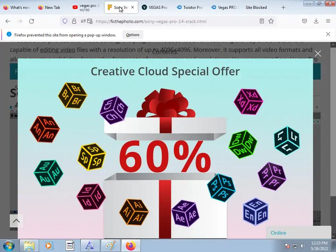Adjust volume via speaker tray icon
This screenshot has width=336, height=252.
(x=303, y=246)
